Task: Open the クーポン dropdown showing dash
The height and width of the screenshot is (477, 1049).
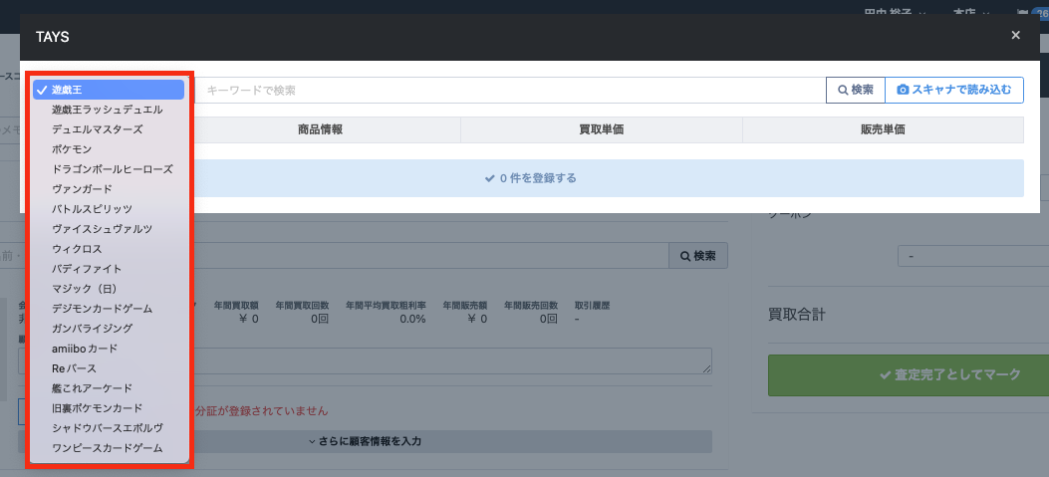Action: click(973, 256)
